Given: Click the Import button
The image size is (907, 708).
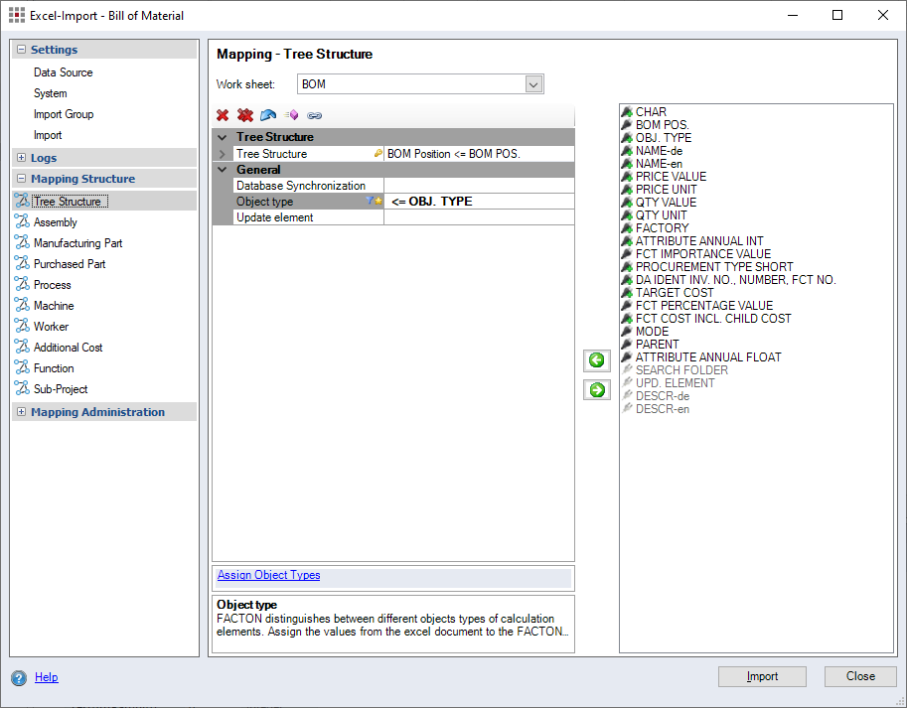Looking at the screenshot, I should point(762,676).
